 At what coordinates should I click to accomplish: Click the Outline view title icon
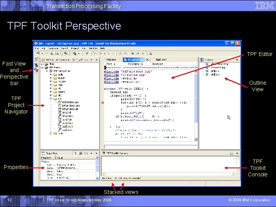pyautogui.click(x=202, y=60)
